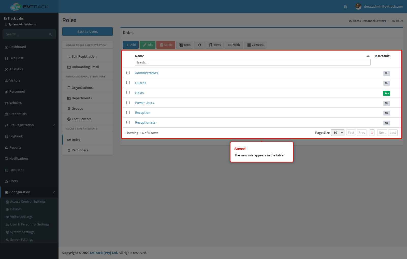Open the user avatar in header

(358, 7)
